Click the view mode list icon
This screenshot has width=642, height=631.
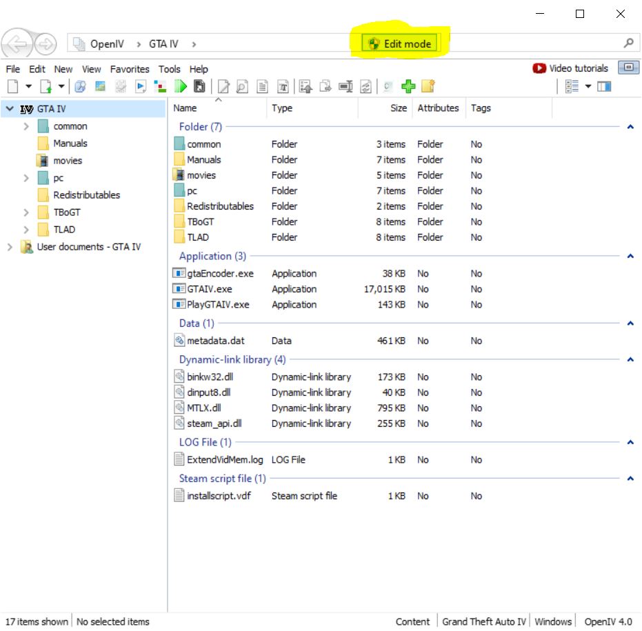572,86
